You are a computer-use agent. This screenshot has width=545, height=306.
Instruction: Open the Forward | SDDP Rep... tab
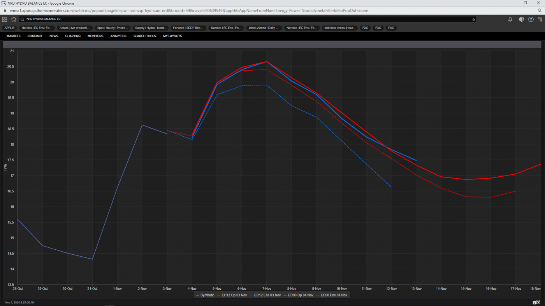click(x=188, y=28)
